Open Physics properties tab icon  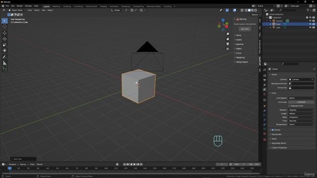[x=264, y=120]
